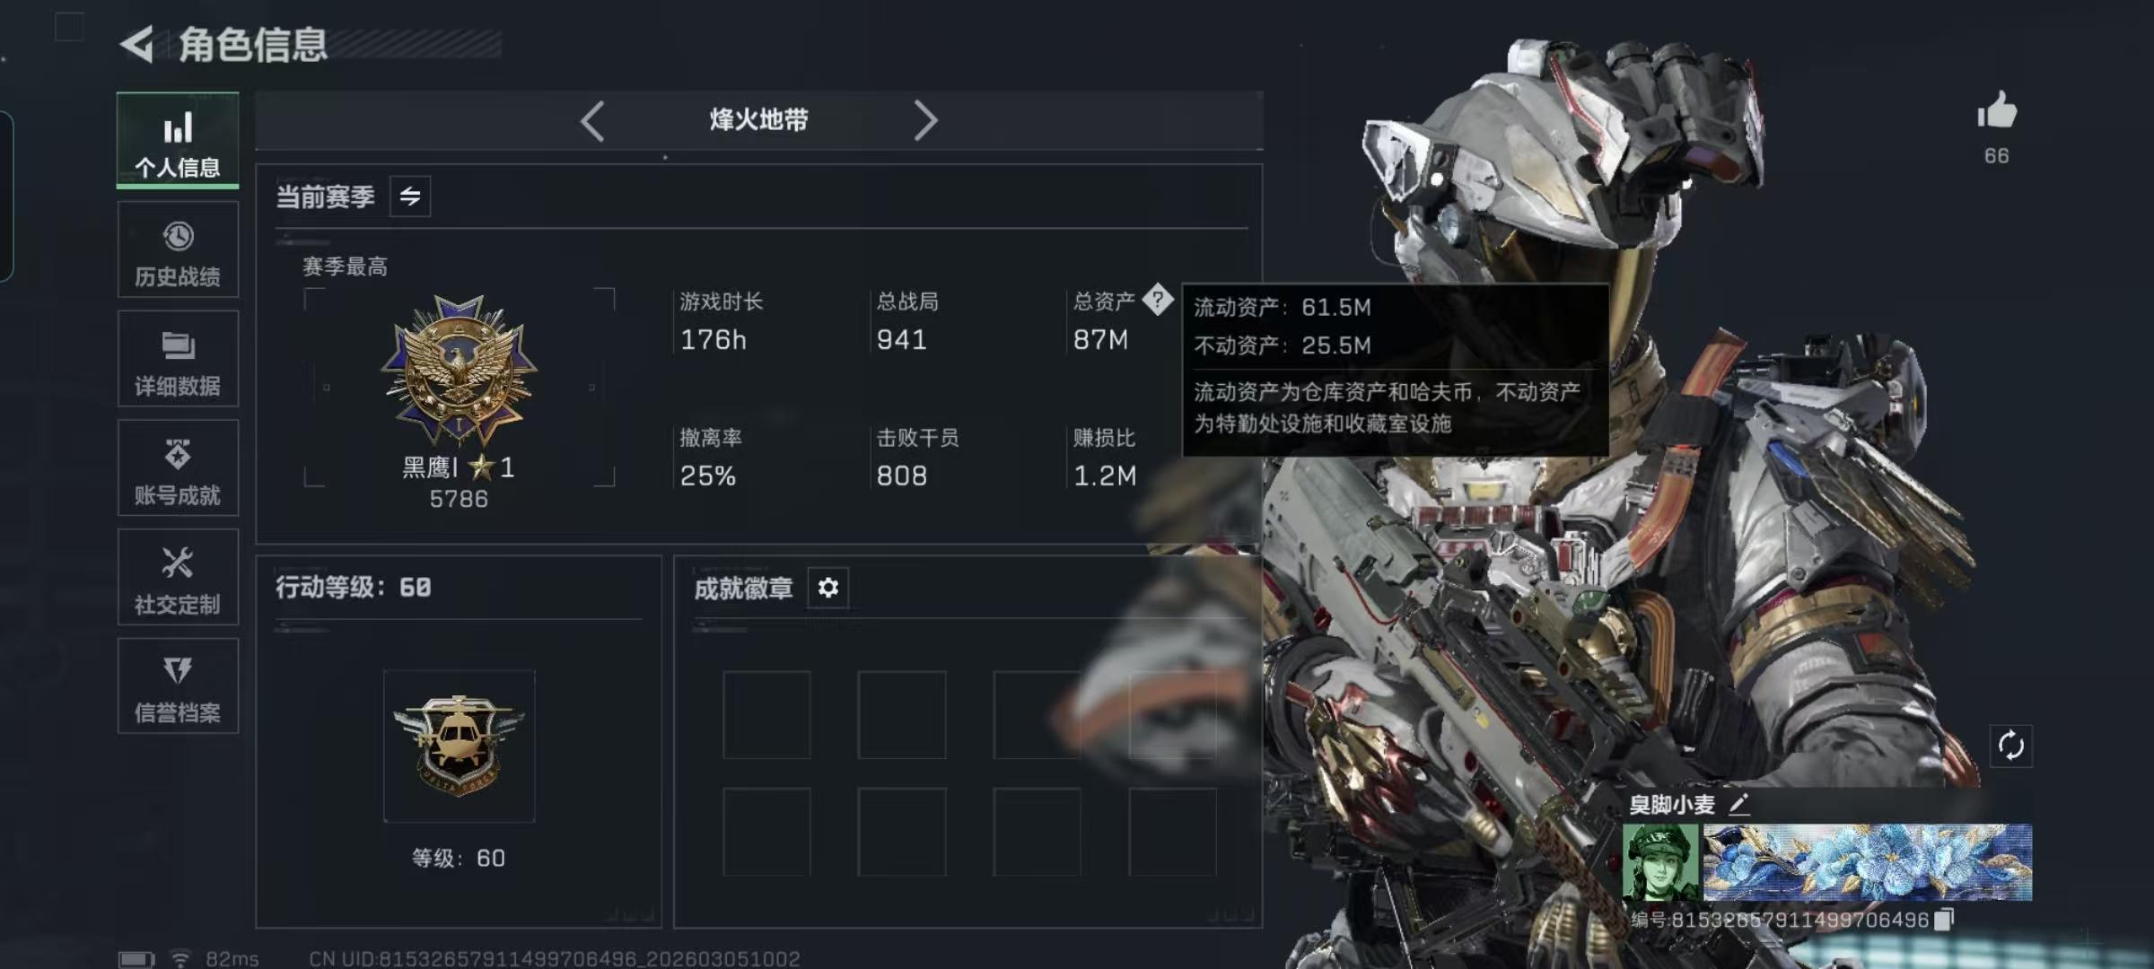The height and width of the screenshot is (969, 2154).
Task: Select the blue flower profile banner
Action: pos(1868,862)
